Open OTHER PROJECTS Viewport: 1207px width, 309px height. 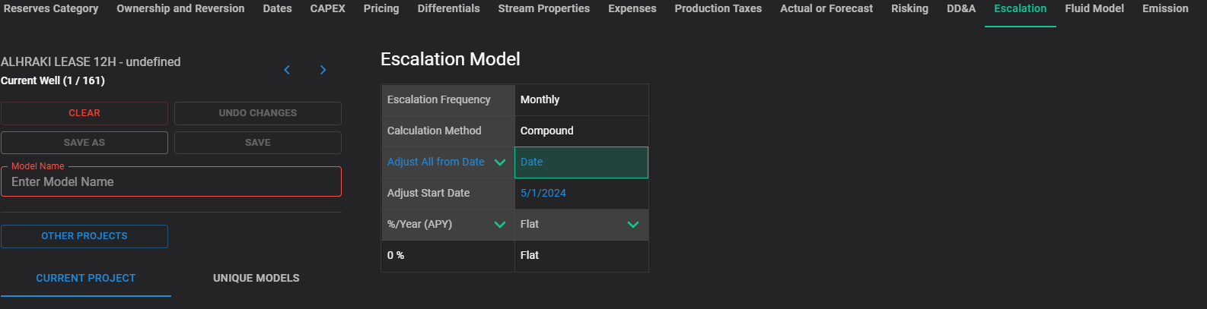(x=84, y=236)
